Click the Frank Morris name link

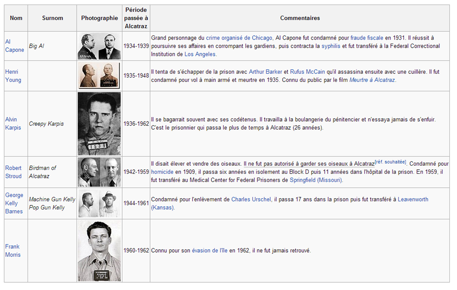click(x=13, y=250)
